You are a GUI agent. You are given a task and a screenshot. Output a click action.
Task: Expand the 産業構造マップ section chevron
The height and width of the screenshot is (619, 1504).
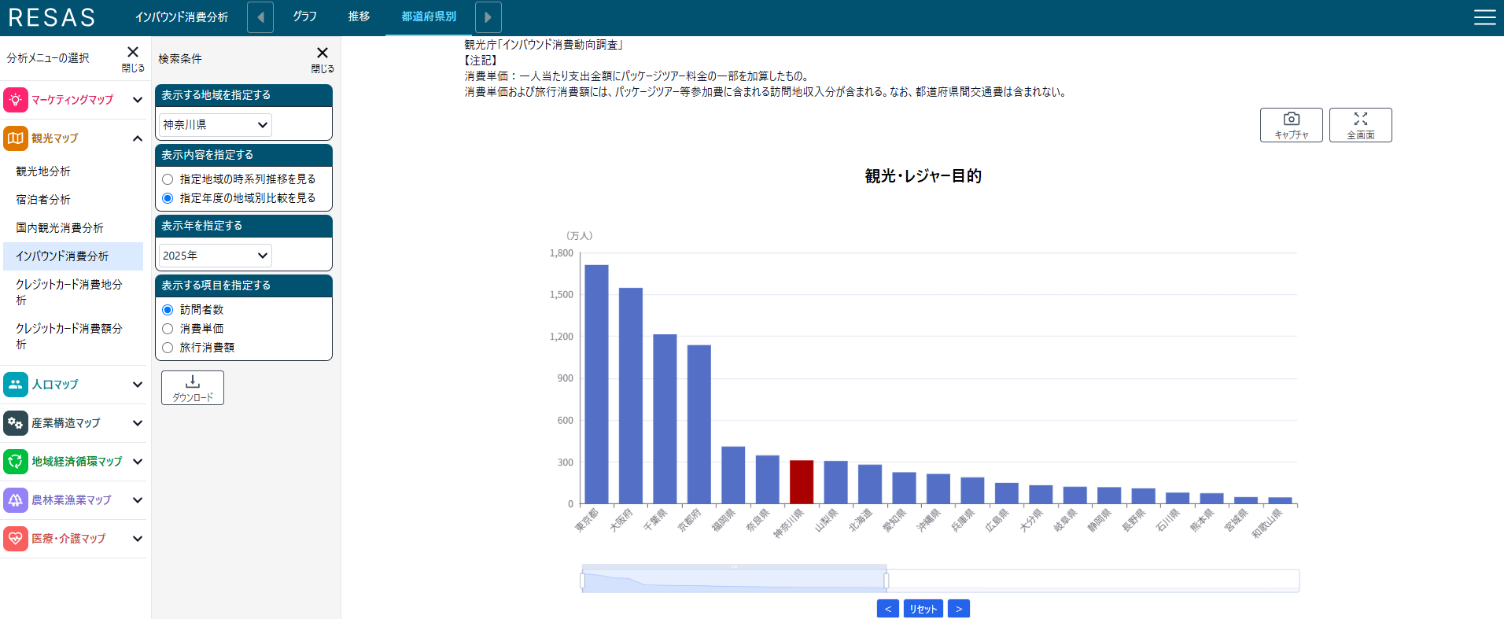[x=138, y=423]
